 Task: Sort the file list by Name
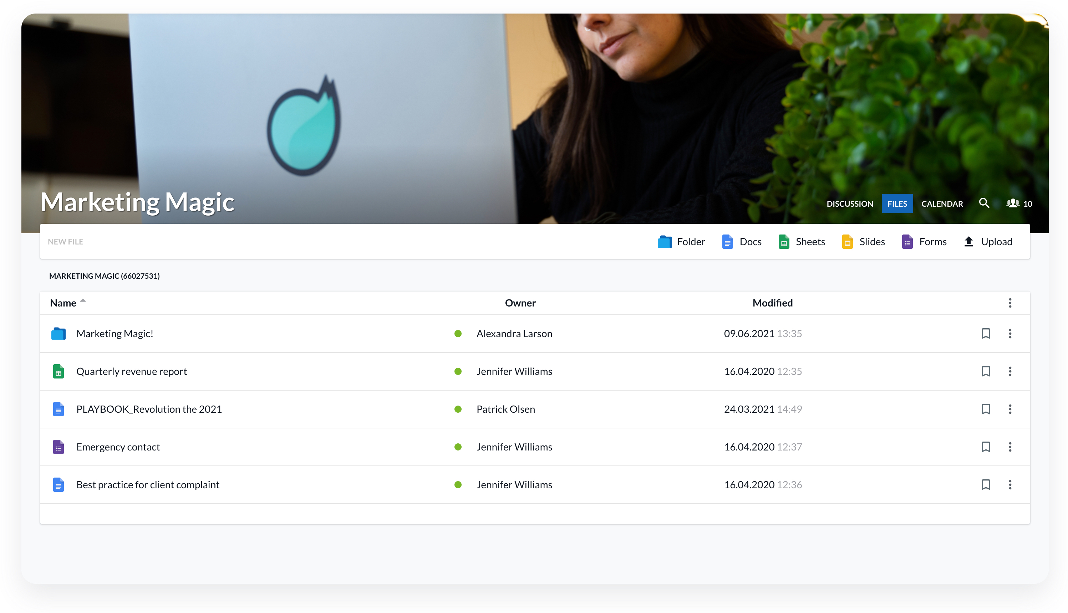point(63,303)
